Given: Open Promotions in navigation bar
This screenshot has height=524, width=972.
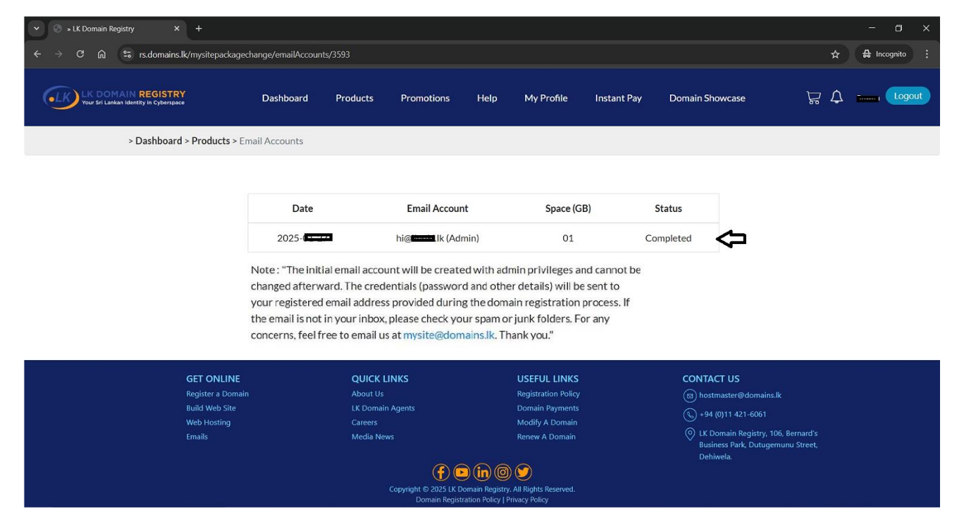Looking at the screenshot, I should tap(425, 98).
